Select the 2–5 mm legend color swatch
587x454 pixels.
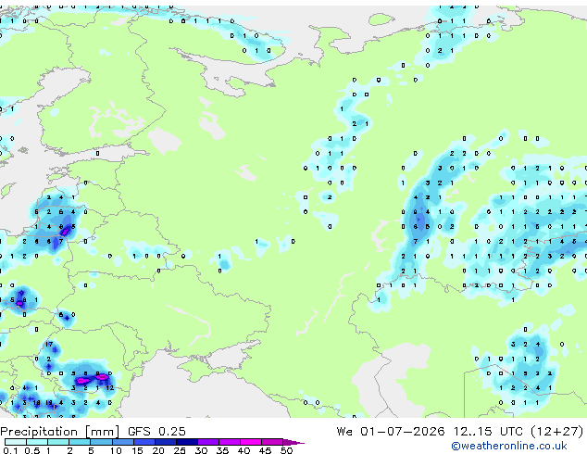(x=80, y=442)
